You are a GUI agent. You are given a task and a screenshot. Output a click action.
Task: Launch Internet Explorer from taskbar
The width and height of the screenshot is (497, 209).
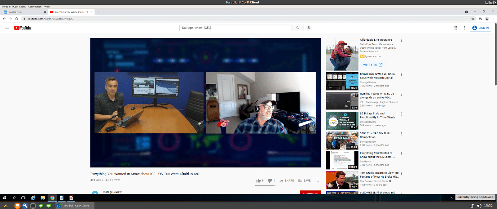pyautogui.click(x=33, y=198)
